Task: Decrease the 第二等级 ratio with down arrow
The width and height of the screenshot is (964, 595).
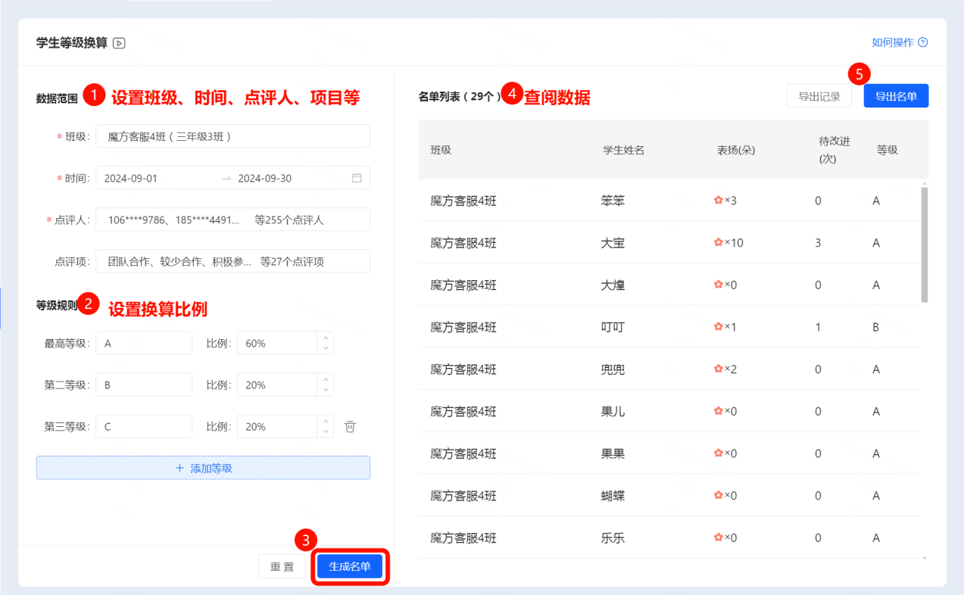Action: (326, 390)
